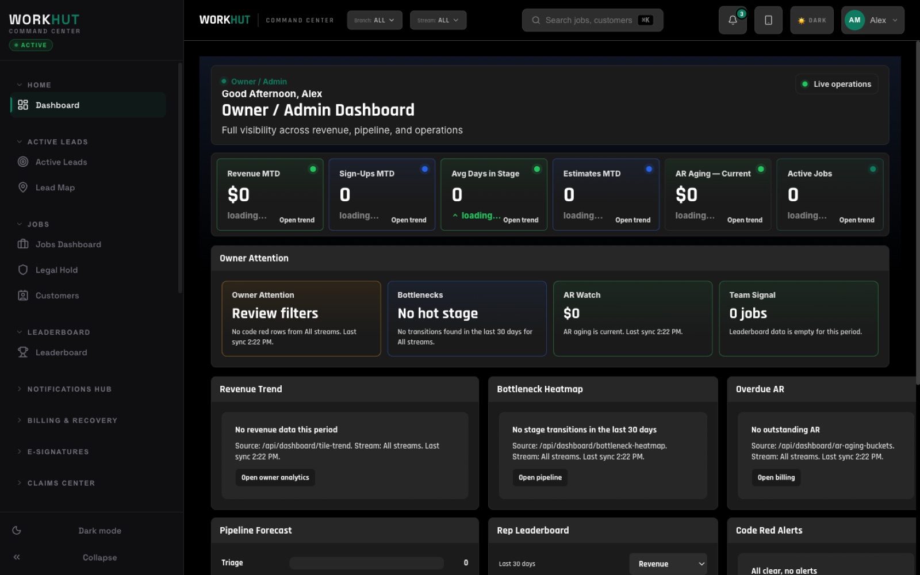Select Leaderboard menu item

(88, 352)
